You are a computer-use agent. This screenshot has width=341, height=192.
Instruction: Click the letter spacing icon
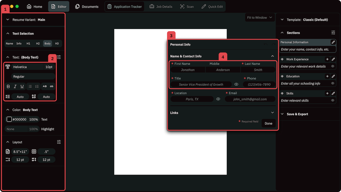(34, 97)
